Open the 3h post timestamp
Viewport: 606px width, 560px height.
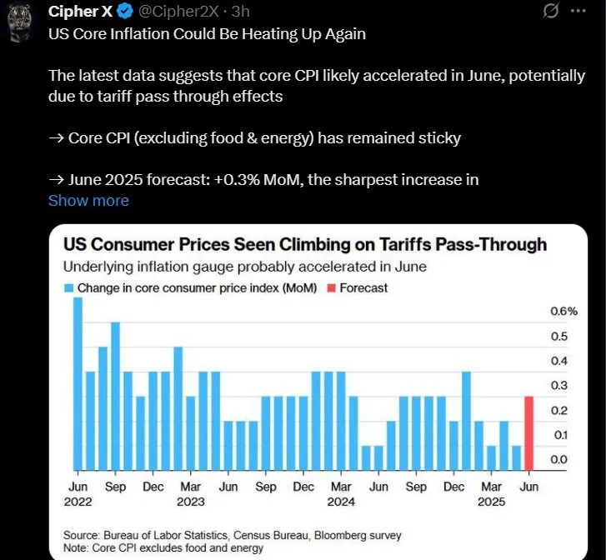[x=240, y=12]
